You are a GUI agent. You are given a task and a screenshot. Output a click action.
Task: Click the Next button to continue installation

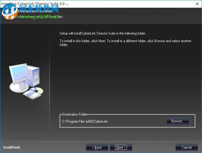[x=121, y=147]
